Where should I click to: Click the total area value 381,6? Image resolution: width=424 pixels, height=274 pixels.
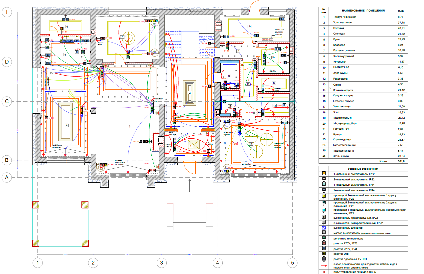coord(401,161)
